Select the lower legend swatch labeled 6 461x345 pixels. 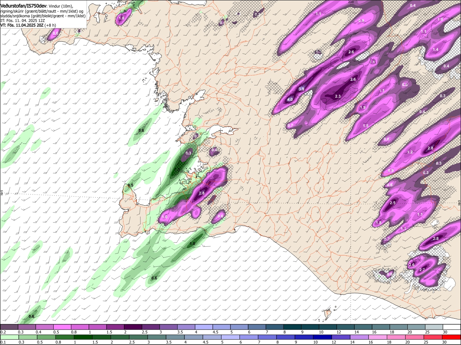(x=249, y=337)
